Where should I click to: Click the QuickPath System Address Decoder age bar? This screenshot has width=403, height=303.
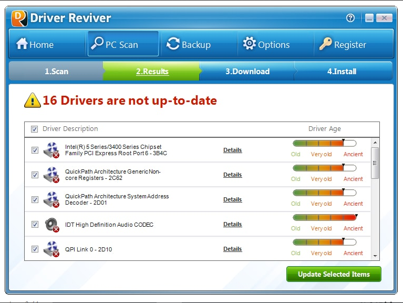(325, 193)
